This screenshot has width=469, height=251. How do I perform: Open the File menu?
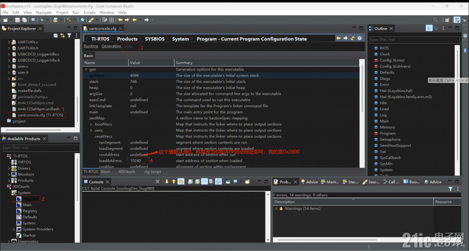pos(5,13)
